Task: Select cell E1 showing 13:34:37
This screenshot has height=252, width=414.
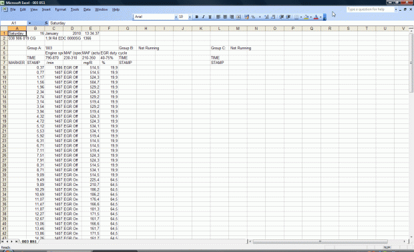Action: pyautogui.click(x=91, y=33)
